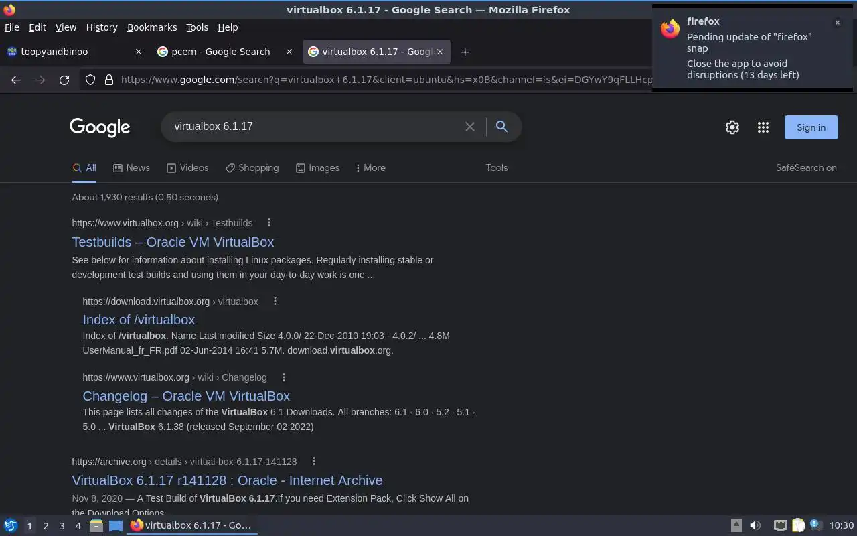Screen dimensions: 857x536
Task: Open VirtualBox 6.1.17 r141128 Internet Archive link
Action: click(x=227, y=480)
